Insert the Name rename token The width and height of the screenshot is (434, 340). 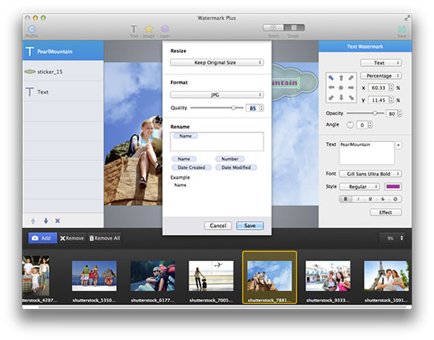point(184,159)
